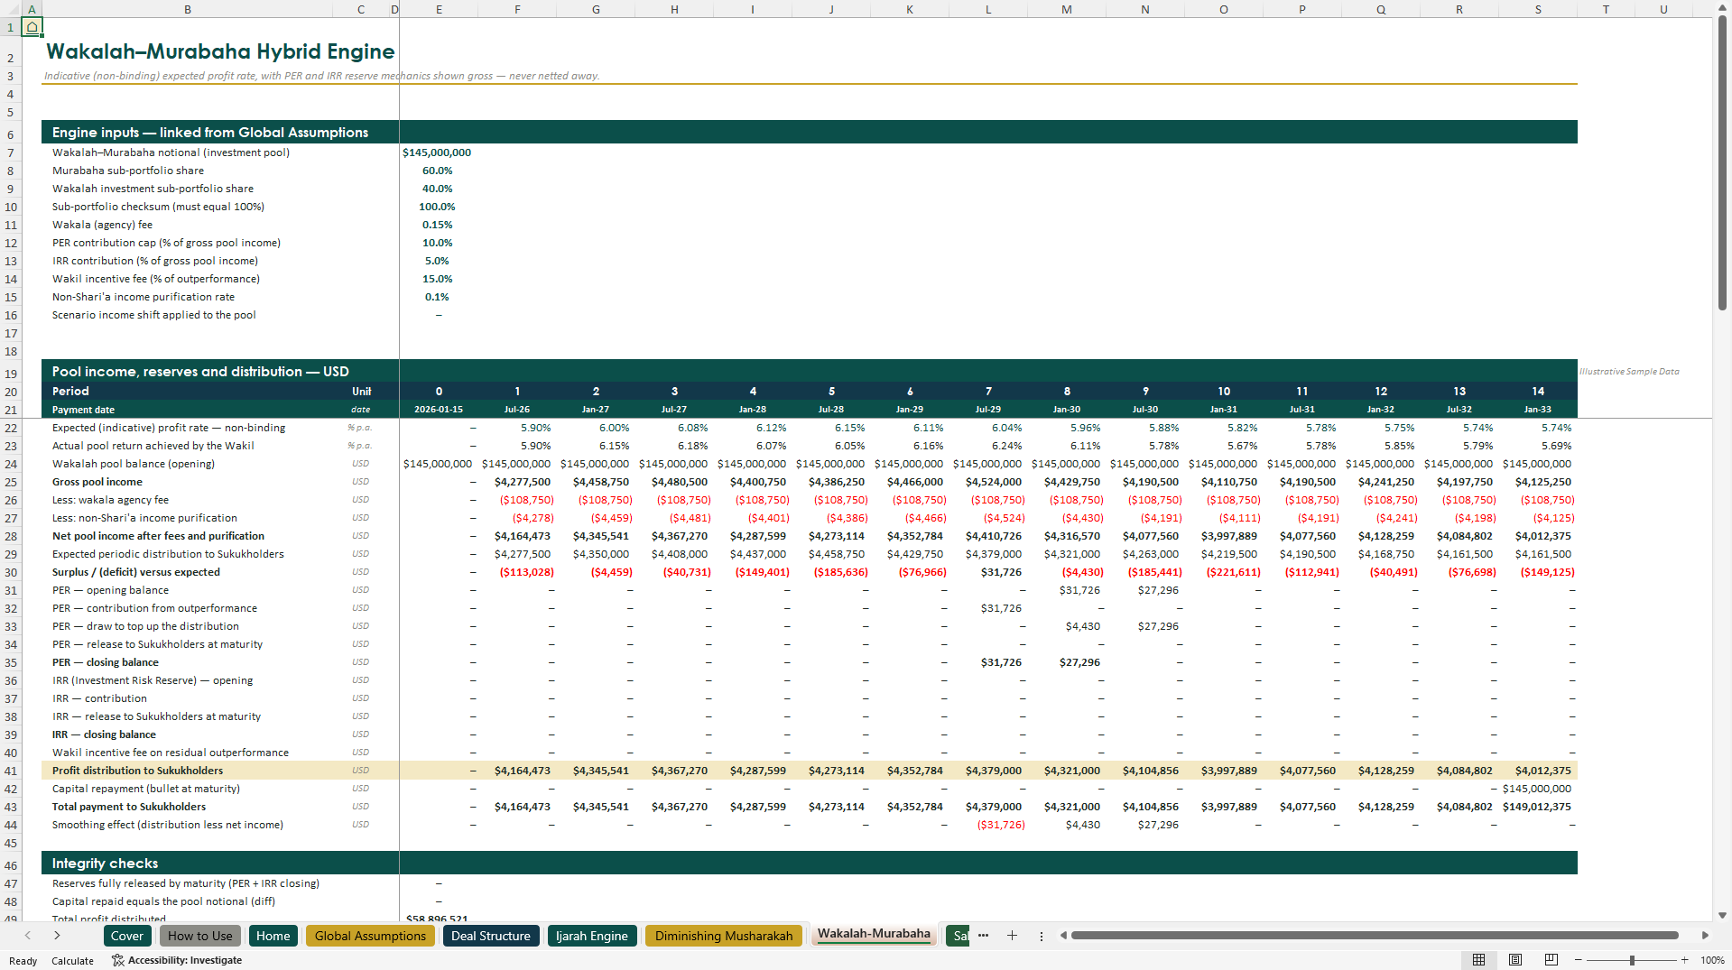Open Accessibility: Investigate status item
1732x970 pixels.
177,960
